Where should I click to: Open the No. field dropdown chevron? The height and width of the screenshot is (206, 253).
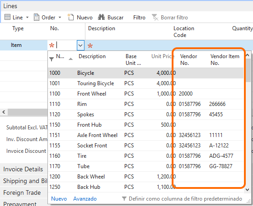[80, 46]
